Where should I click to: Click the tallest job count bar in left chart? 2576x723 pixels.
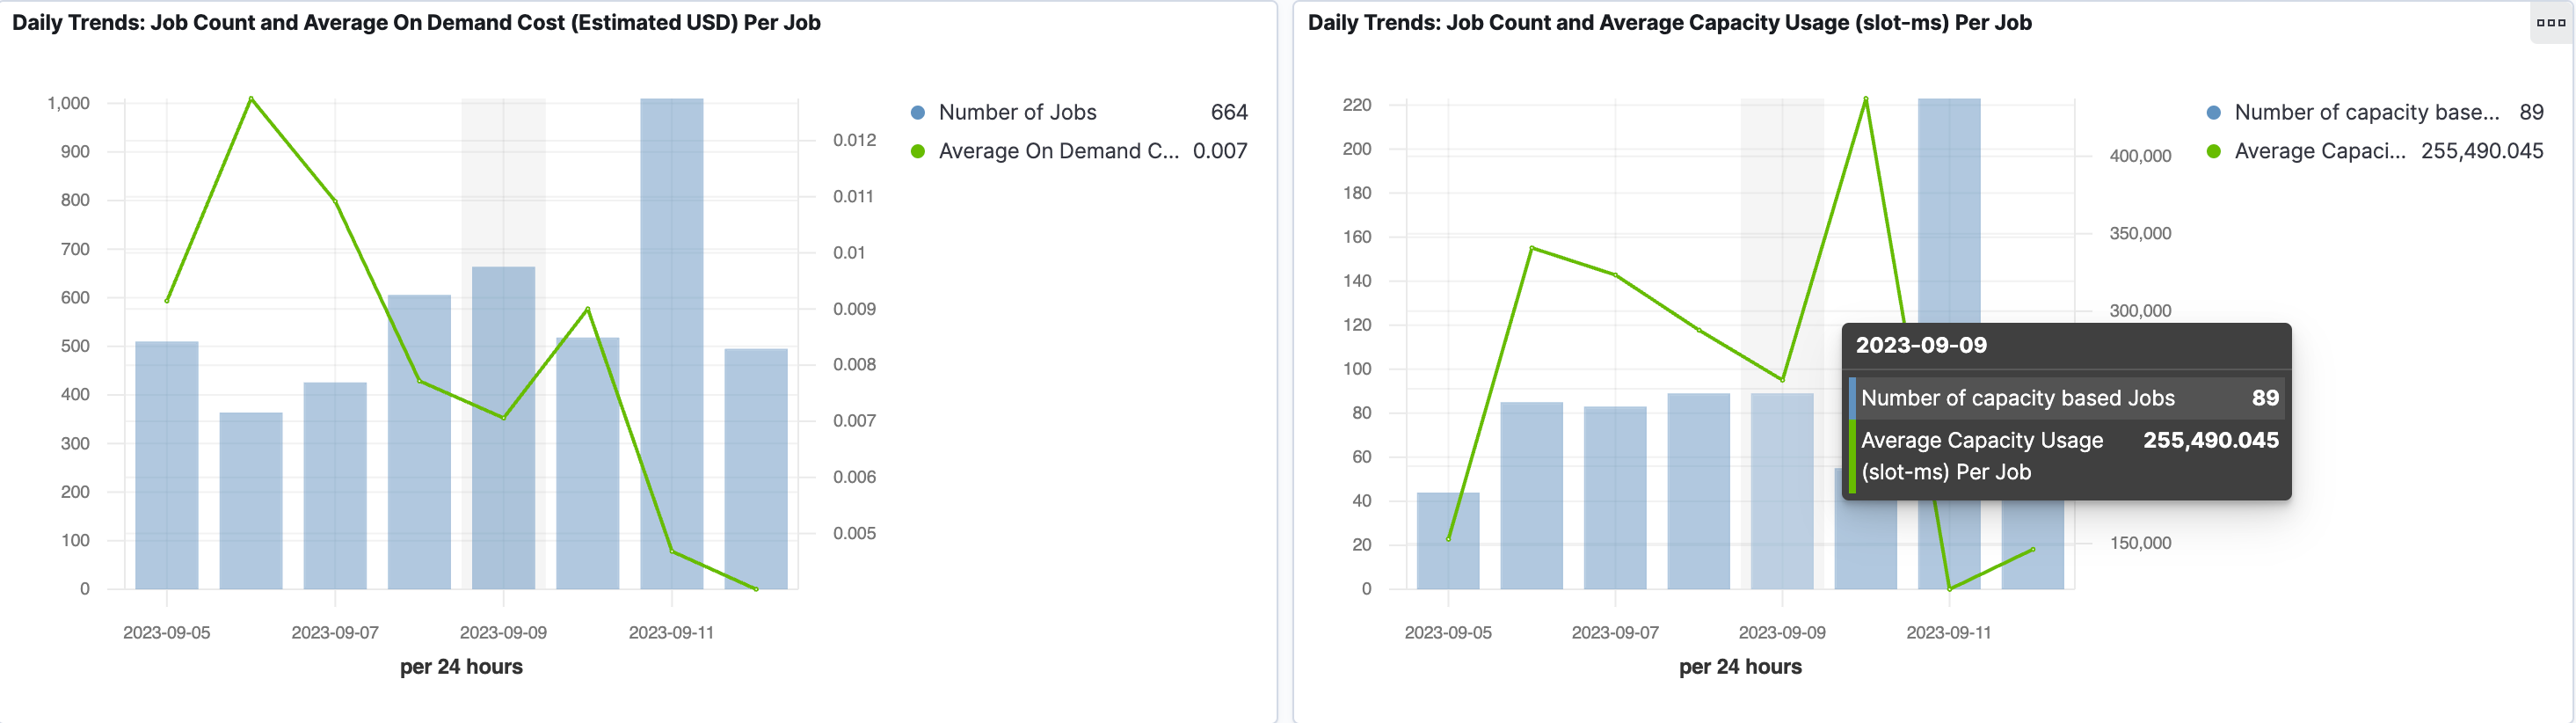tap(671, 343)
